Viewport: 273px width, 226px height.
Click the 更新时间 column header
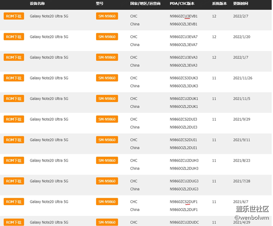click(241, 3)
